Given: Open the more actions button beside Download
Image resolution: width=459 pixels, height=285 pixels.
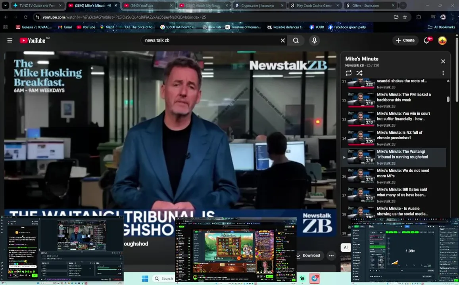Looking at the screenshot, I should (x=331, y=255).
